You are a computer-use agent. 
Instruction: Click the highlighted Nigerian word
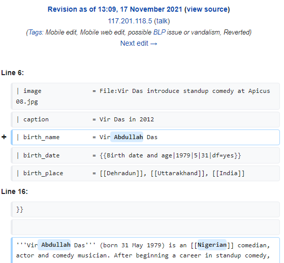[212, 245]
